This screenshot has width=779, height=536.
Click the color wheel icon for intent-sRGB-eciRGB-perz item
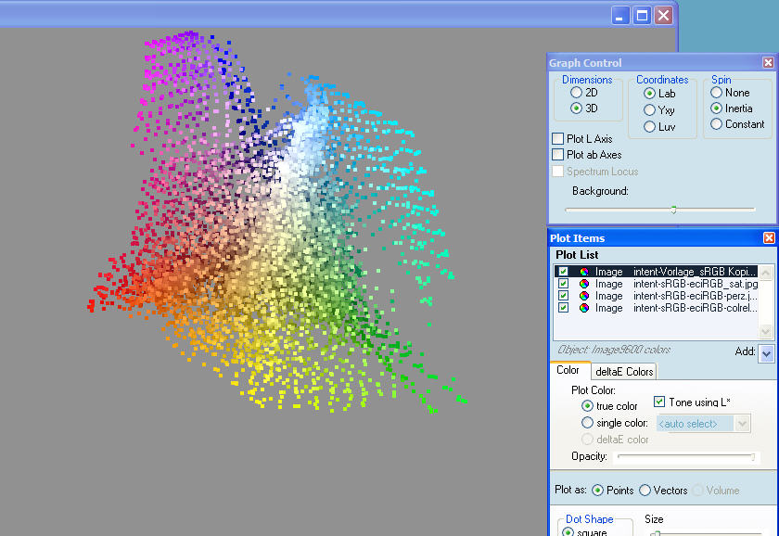point(584,296)
